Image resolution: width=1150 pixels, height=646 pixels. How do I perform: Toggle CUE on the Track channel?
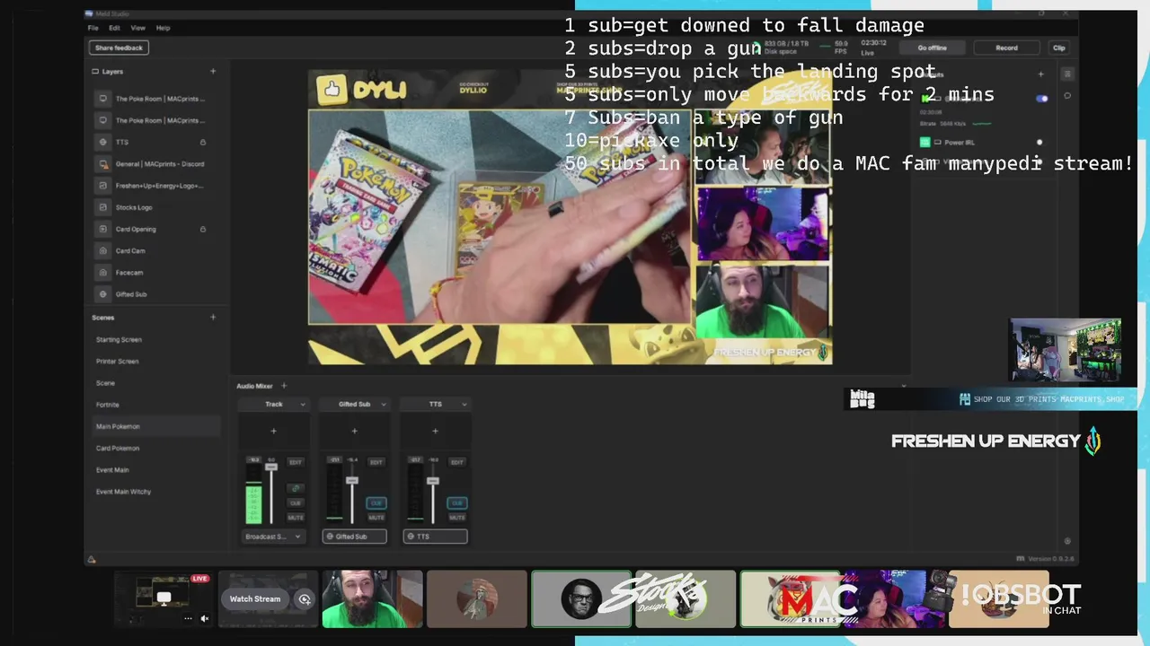(x=295, y=503)
